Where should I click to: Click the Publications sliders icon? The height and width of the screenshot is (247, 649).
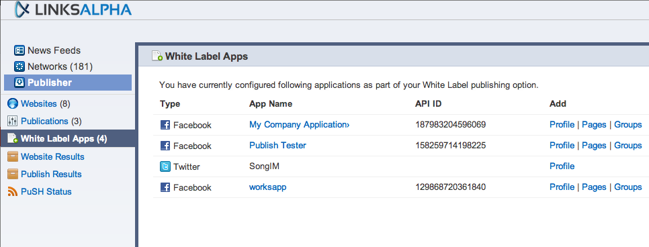13,121
